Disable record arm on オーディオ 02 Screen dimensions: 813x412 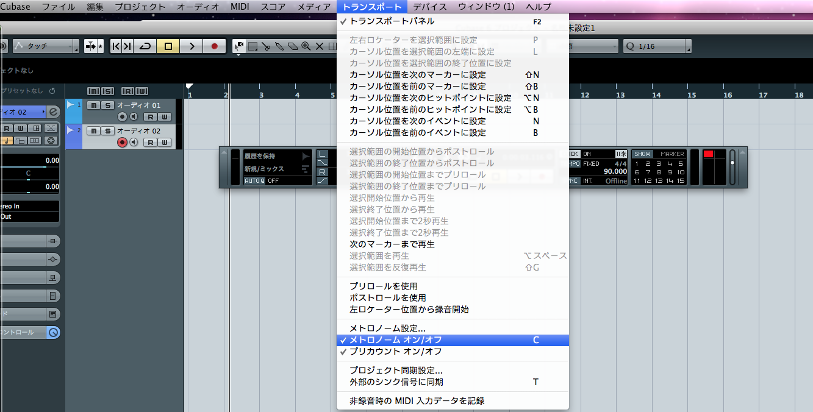(x=122, y=142)
